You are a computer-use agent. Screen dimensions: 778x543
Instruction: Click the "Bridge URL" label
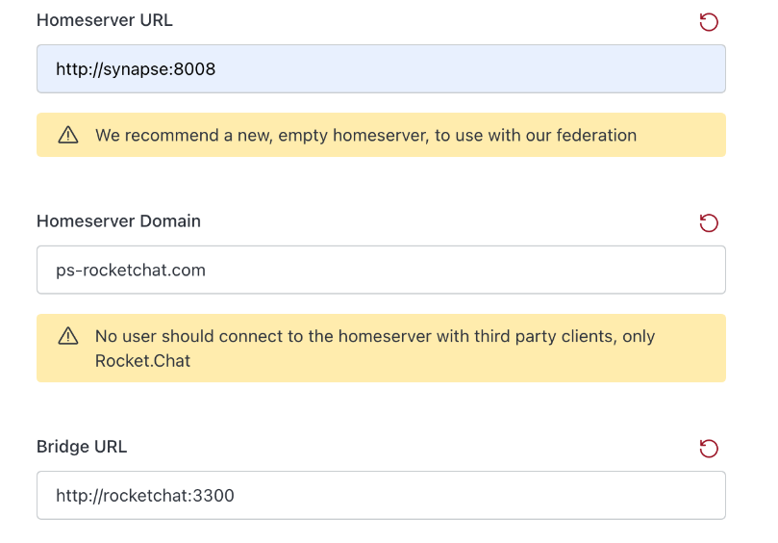click(82, 447)
